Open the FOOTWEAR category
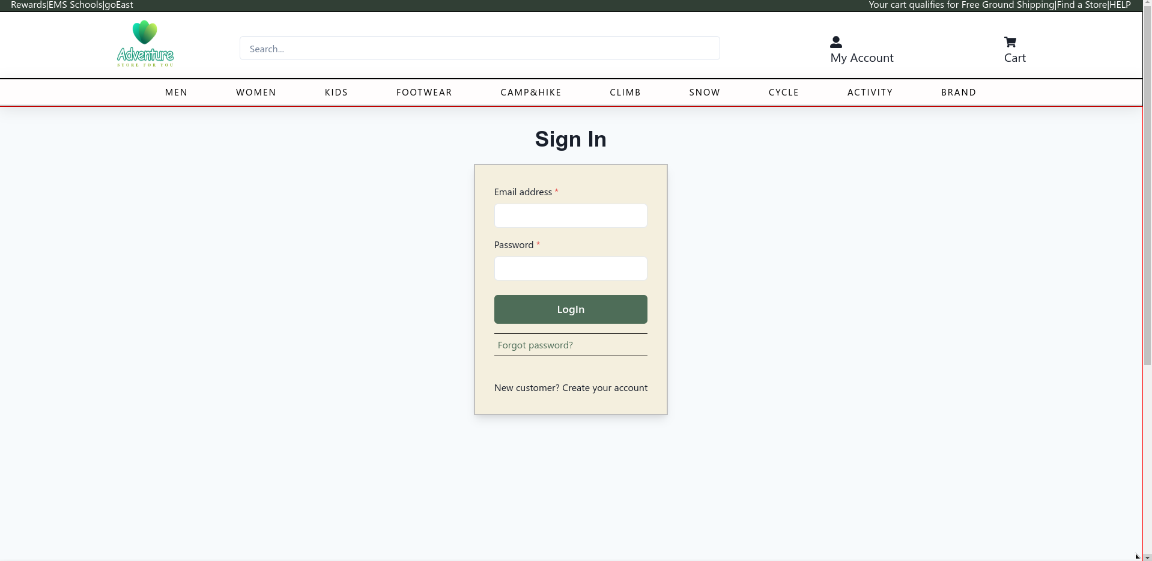Image resolution: width=1152 pixels, height=561 pixels. point(424,92)
